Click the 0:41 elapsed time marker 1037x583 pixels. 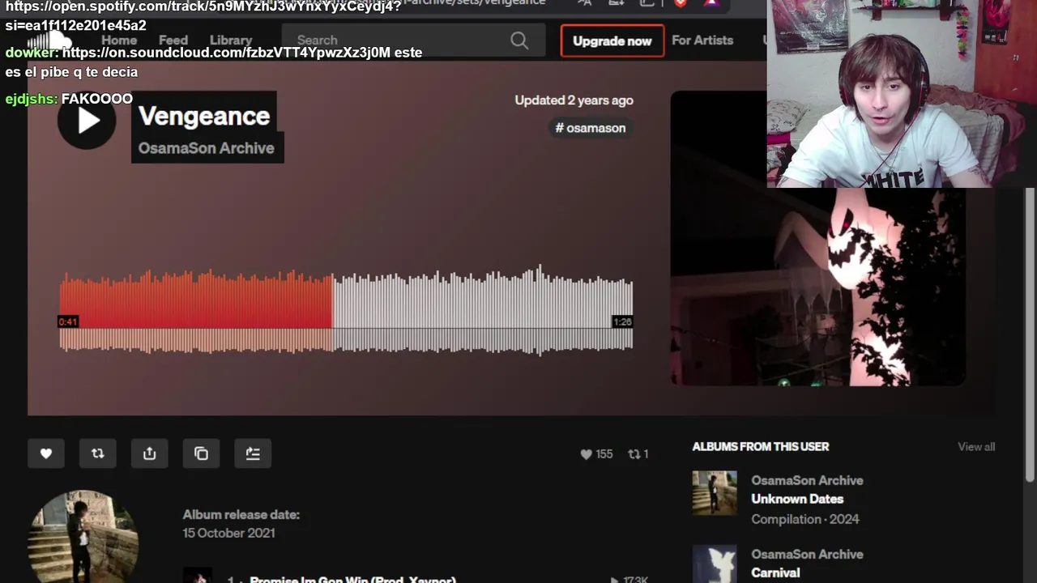(x=68, y=322)
